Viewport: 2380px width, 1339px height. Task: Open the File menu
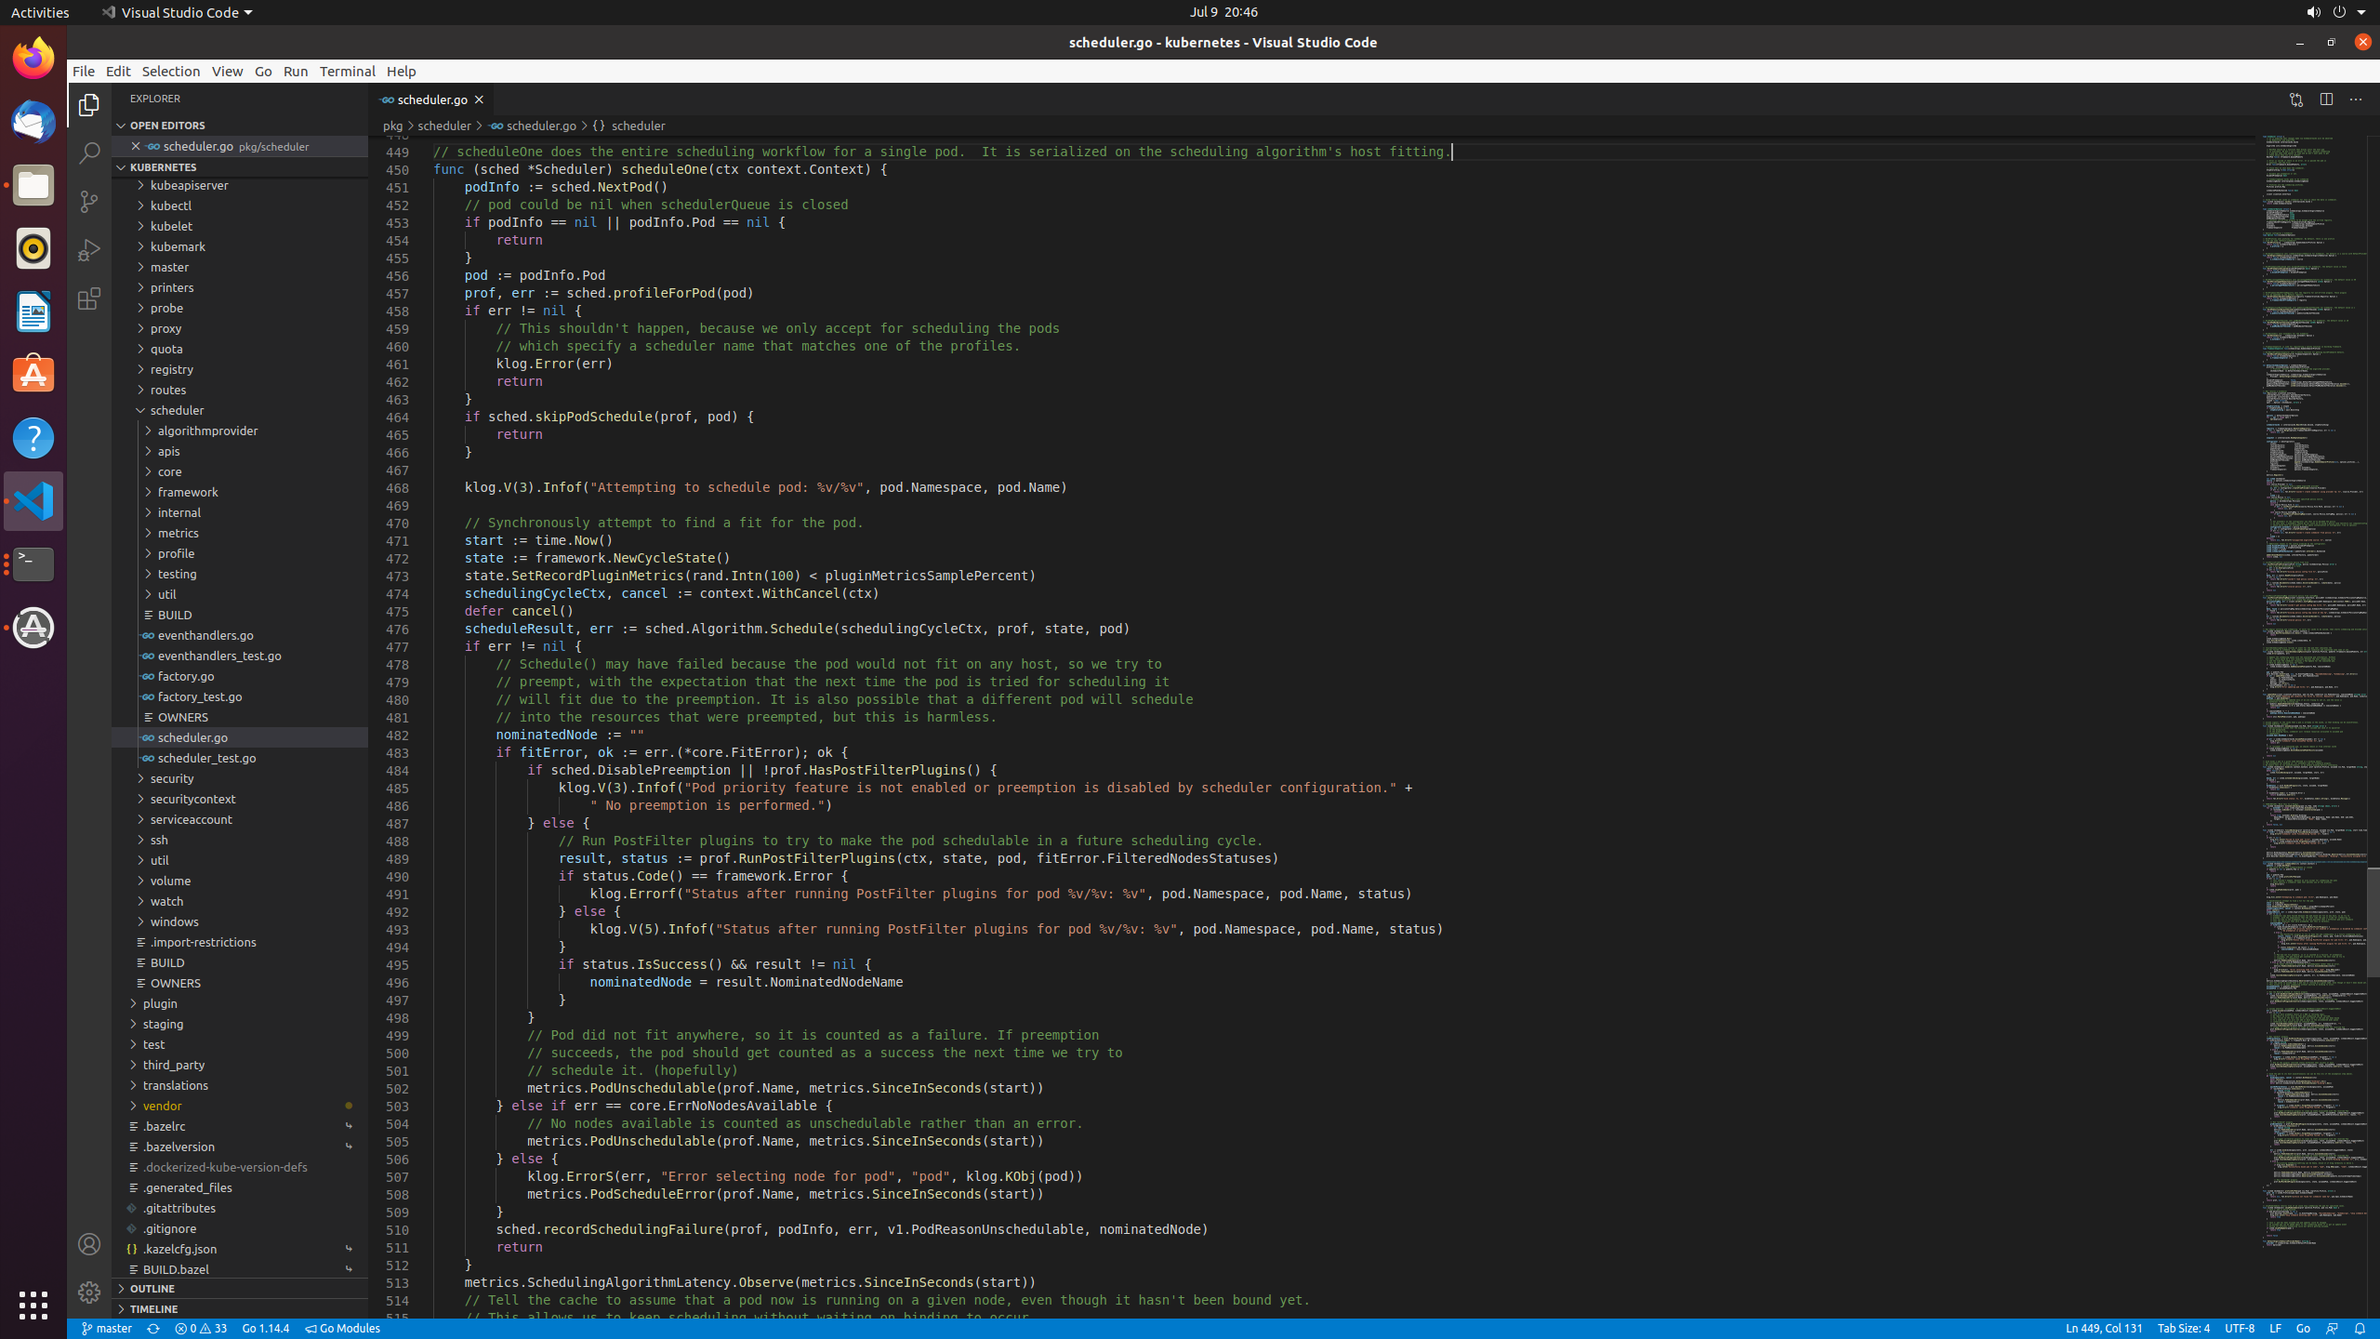click(x=84, y=72)
